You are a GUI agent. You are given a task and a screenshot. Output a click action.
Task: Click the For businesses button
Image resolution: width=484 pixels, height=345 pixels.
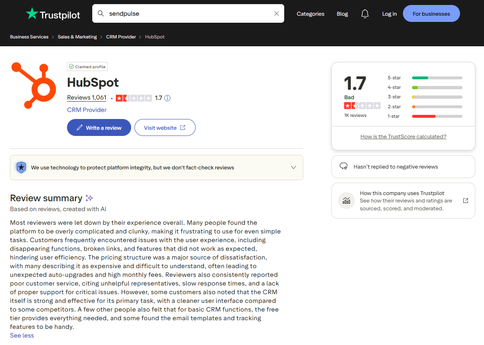[431, 13]
